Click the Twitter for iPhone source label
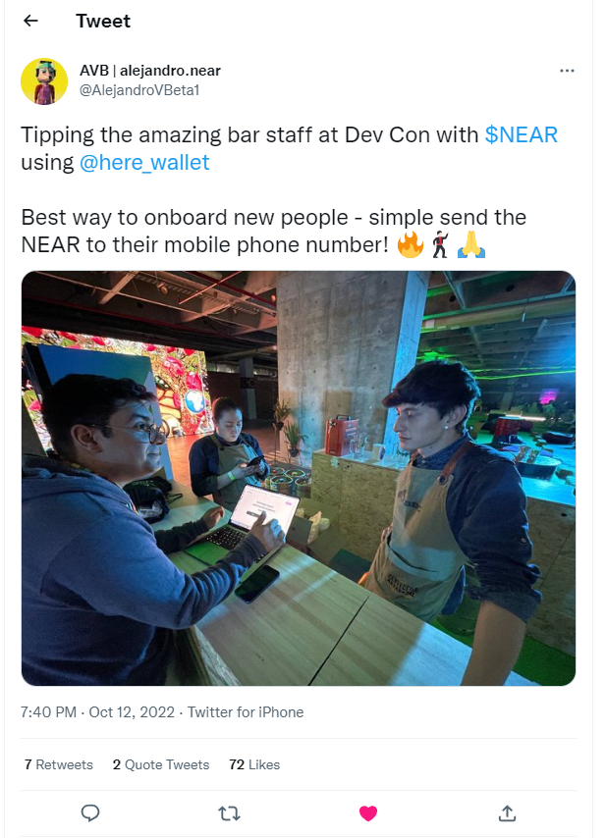The image size is (606, 838). pyautogui.click(x=246, y=712)
